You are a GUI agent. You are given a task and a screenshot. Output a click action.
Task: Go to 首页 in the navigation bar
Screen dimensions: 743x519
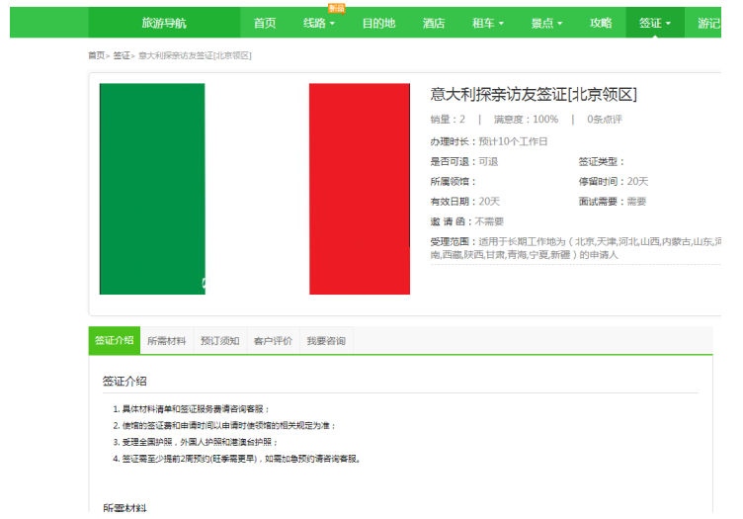(x=265, y=23)
